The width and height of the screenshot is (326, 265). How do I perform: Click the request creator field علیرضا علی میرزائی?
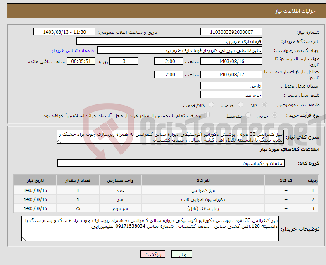pos(180,50)
